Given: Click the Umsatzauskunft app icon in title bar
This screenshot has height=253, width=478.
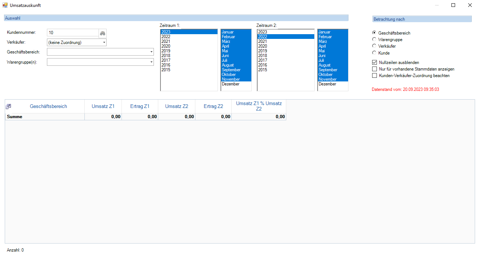Looking at the screenshot, I should pos(5,5).
